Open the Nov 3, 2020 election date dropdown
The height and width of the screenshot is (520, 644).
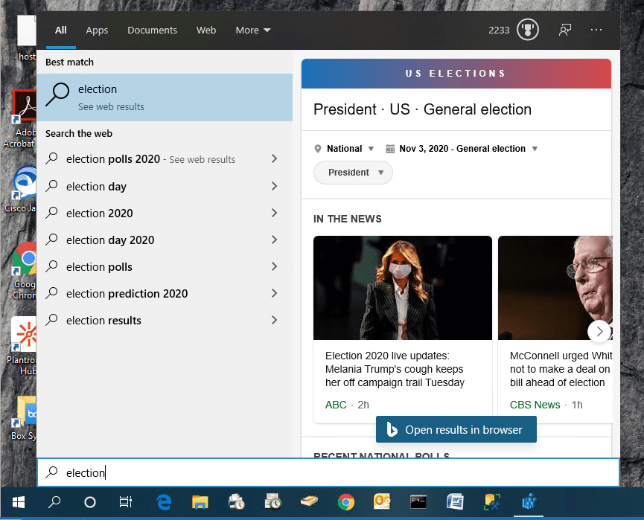[x=462, y=149]
